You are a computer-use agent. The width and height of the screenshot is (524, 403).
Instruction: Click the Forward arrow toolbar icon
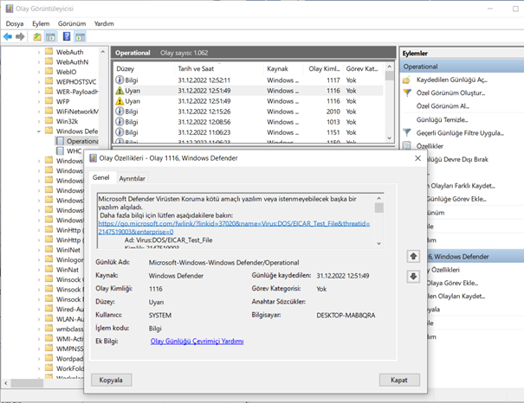[20, 36]
